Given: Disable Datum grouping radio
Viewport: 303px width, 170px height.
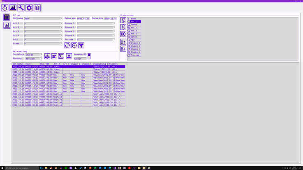Looking at the screenshot, I should (129, 37).
